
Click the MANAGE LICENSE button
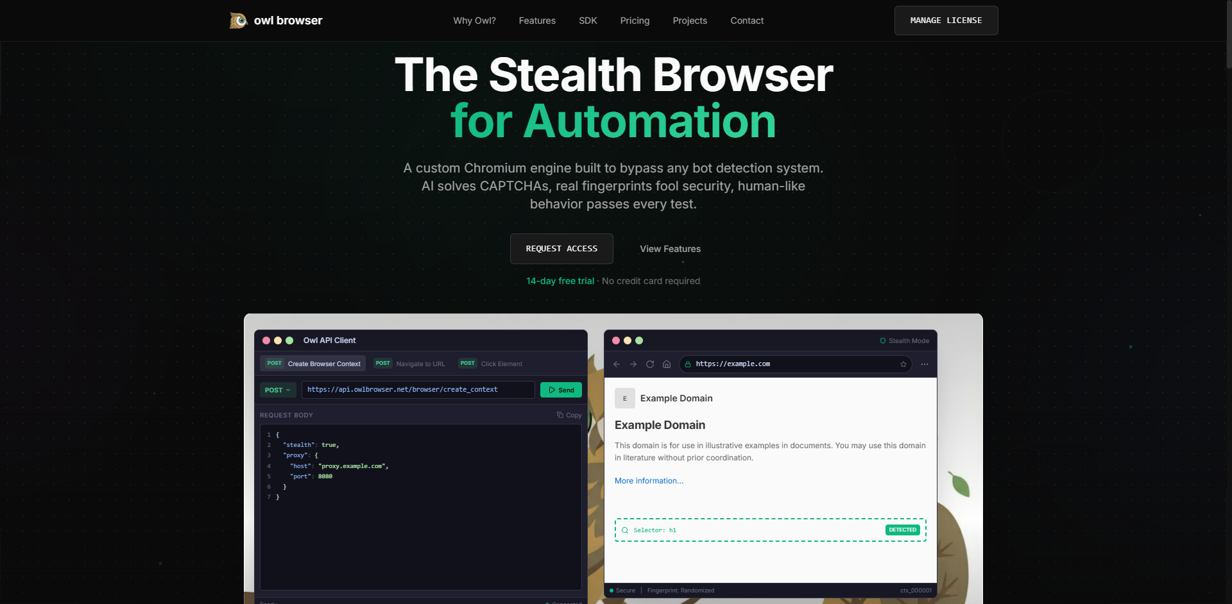point(946,20)
